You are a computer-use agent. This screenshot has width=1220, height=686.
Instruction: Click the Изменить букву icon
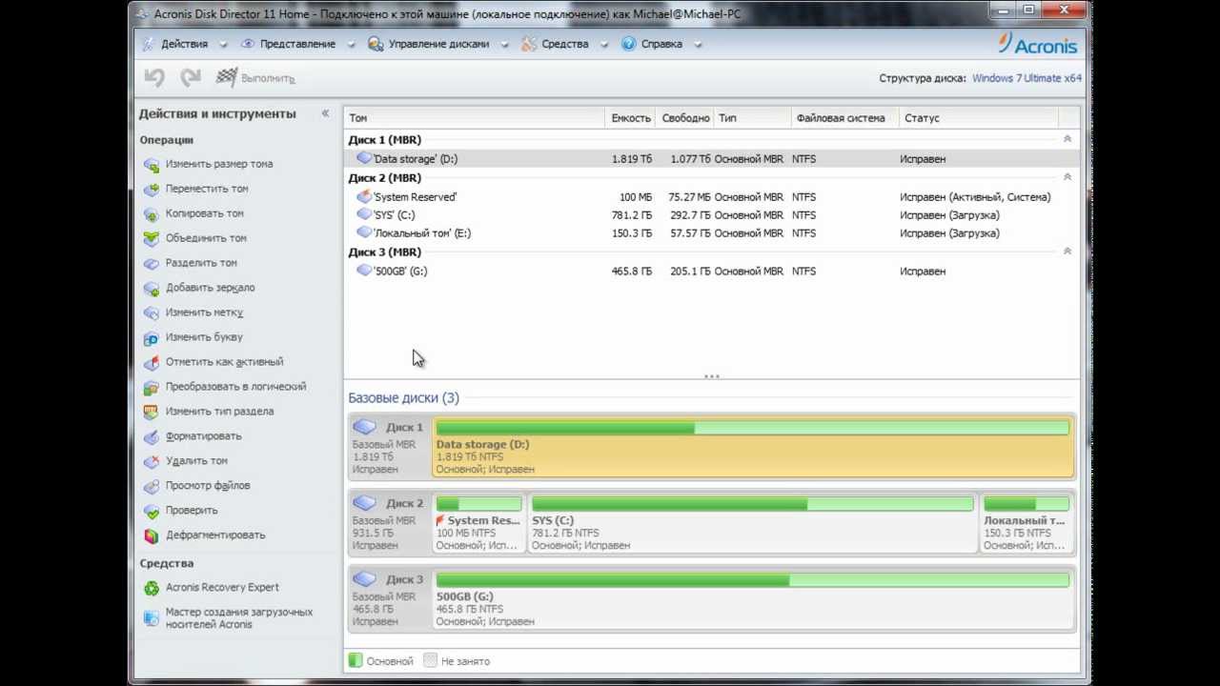pos(151,337)
